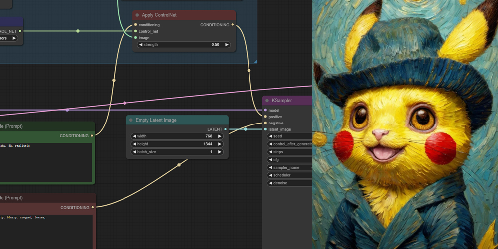Click the 'sampler_name' label in KSampler
498x249 pixels.
286,167
